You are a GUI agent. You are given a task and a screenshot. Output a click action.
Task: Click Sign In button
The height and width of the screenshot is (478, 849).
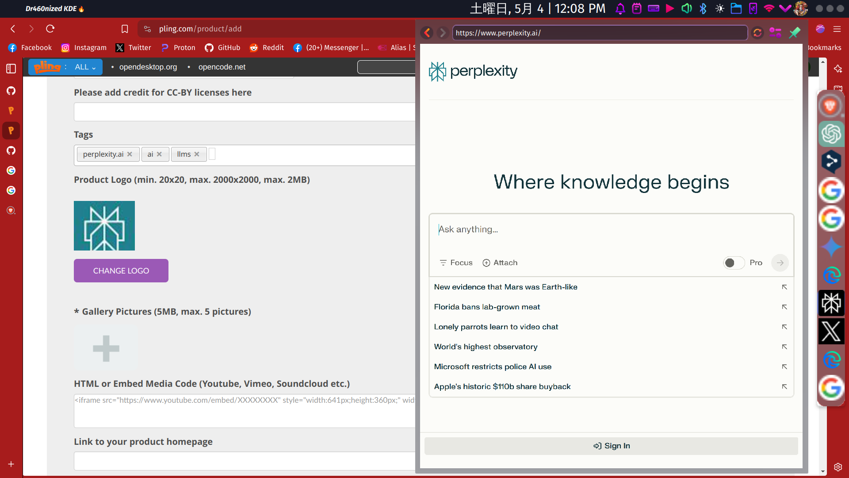click(x=611, y=446)
